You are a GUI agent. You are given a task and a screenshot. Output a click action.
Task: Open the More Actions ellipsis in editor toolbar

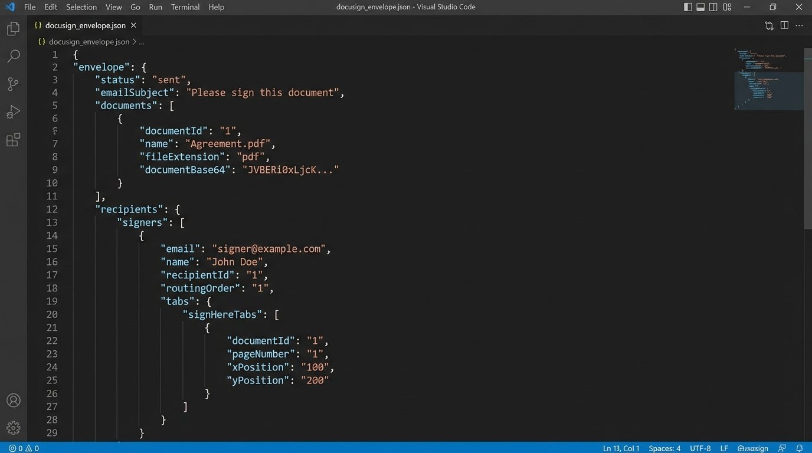coord(800,25)
